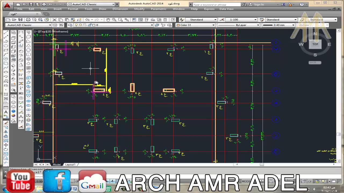
Task: Toggle MODEL space button in status bar
Action: click(x=247, y=181)
